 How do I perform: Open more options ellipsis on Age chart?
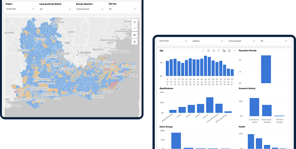pos(234,51)
